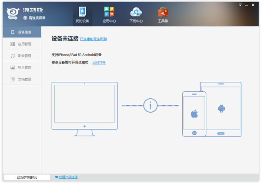Open the 如何打开 debug mode link
This screenshot has width=261, height=184.
point(99,63)
